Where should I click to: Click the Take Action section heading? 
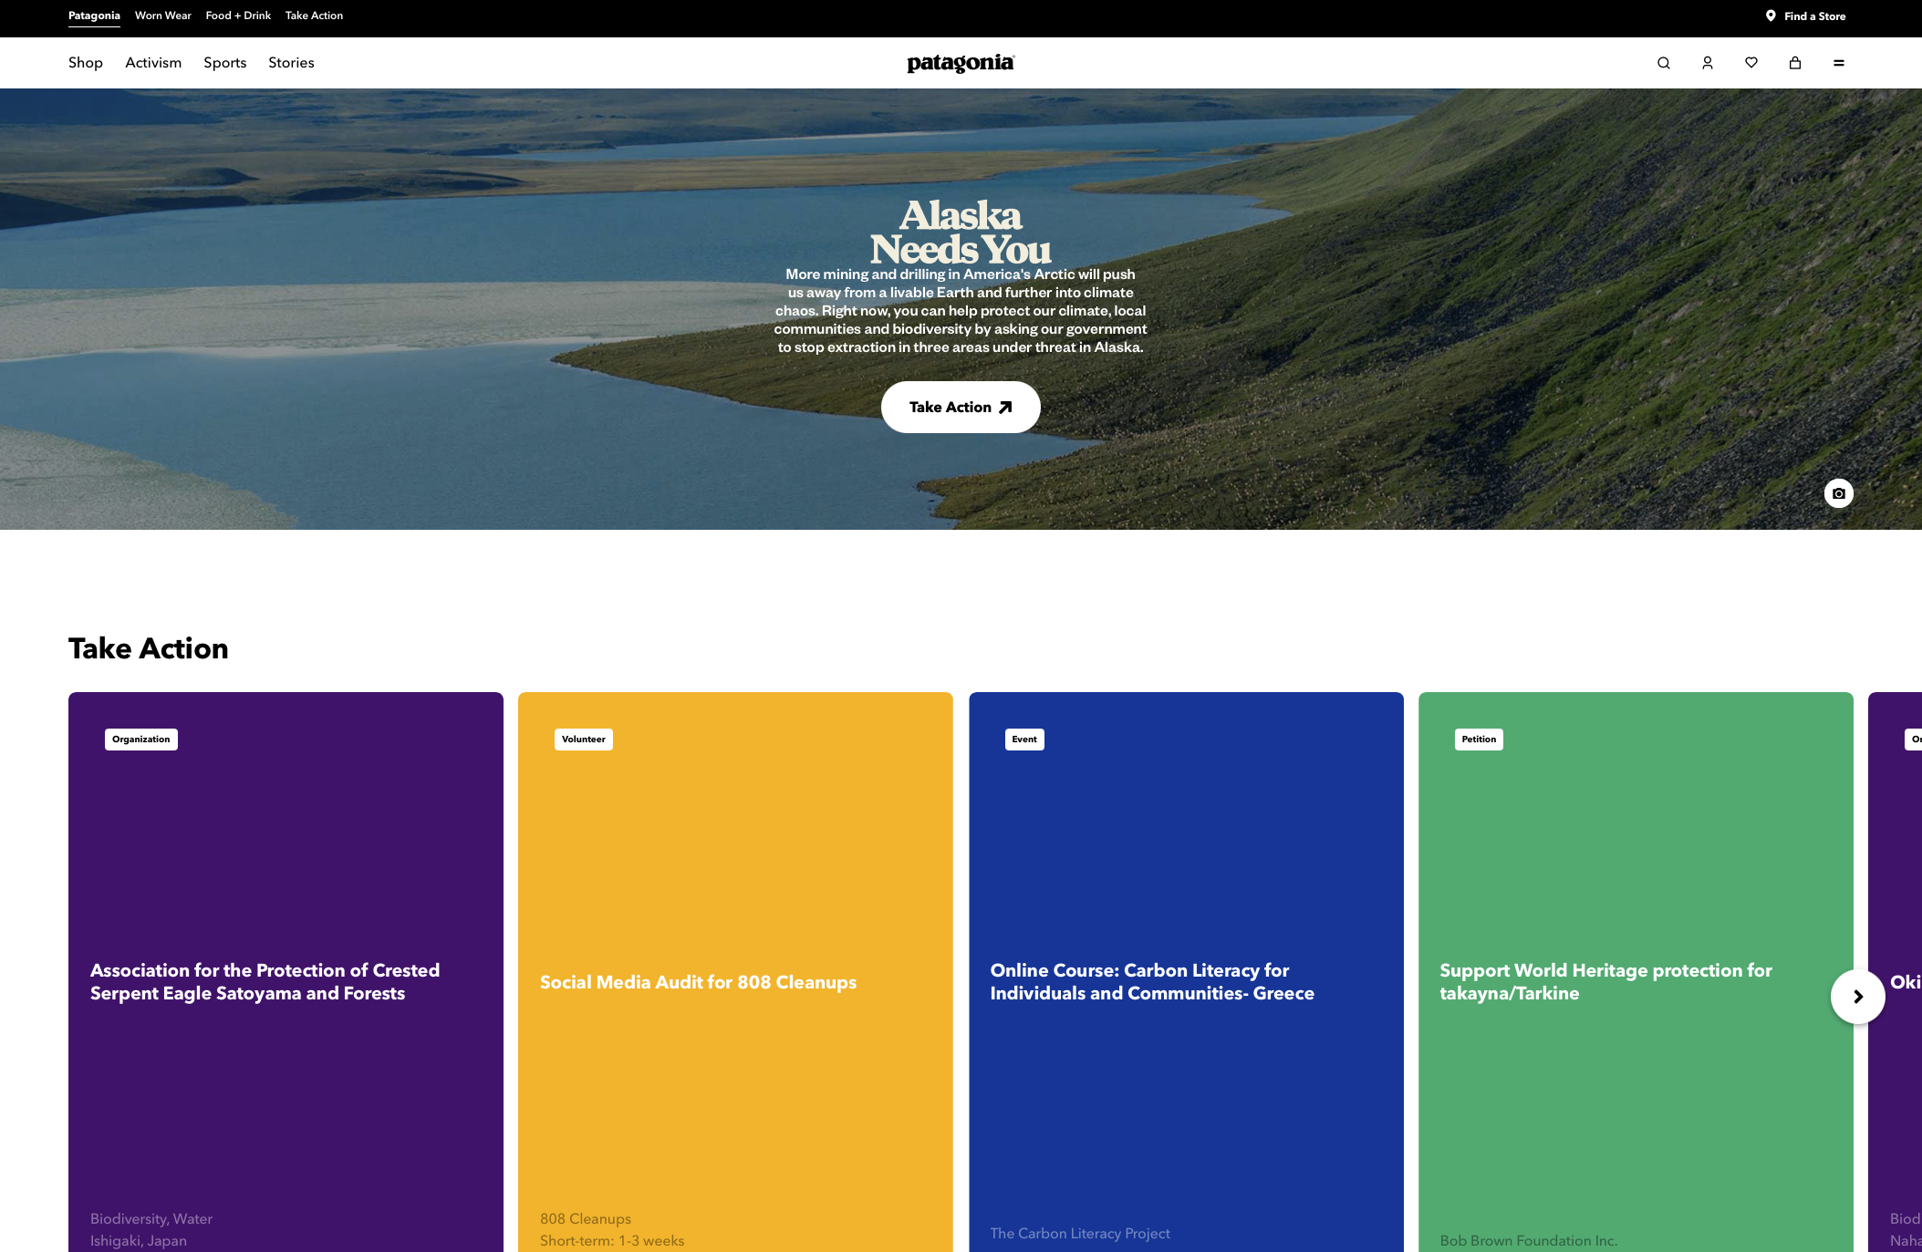(149, 648)
